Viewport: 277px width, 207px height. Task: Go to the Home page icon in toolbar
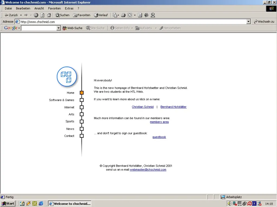pyautogui.click(x=49, y=15)
